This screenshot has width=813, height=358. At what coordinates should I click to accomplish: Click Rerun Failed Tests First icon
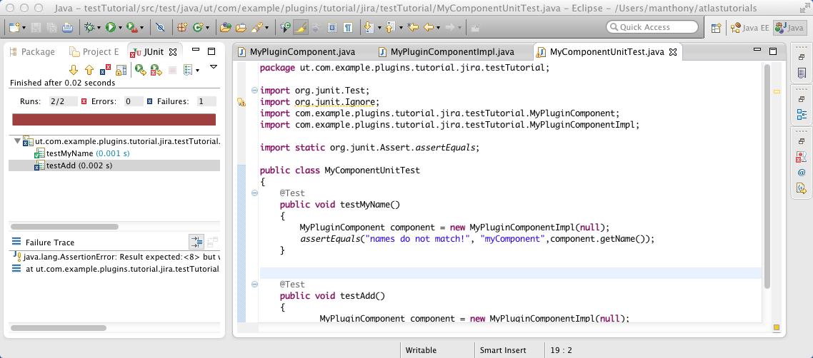click(155, 70)
